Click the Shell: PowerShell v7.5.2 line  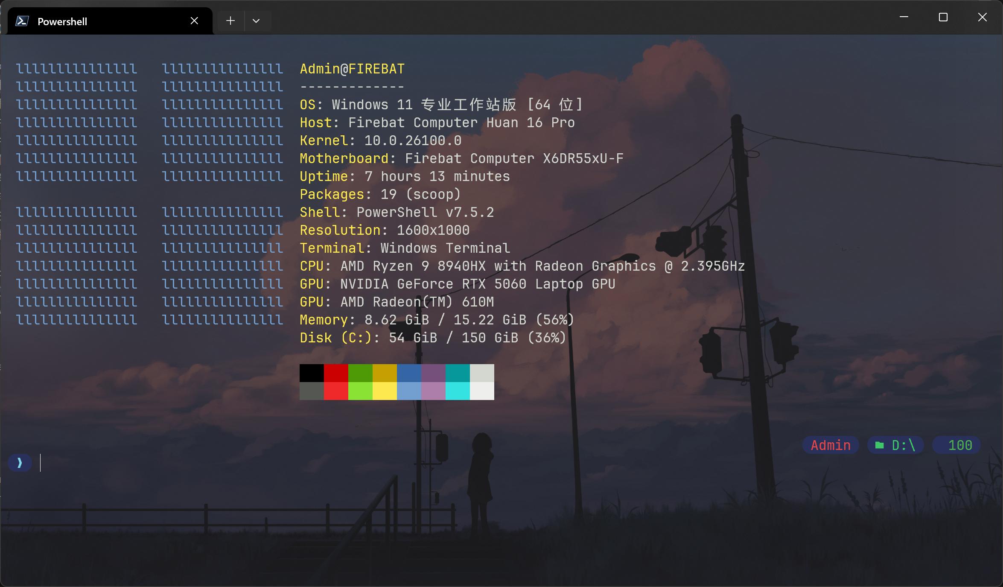(x=397, y=212)
